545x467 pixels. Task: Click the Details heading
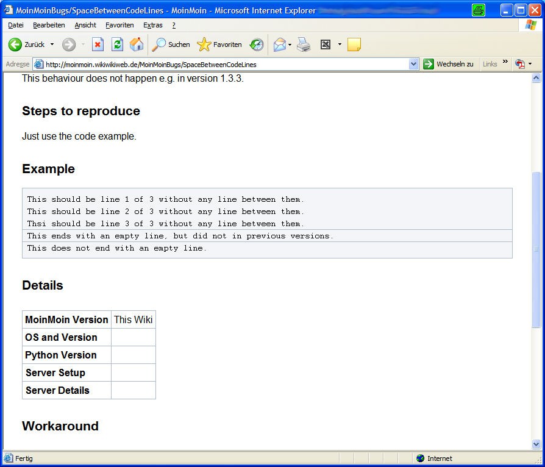point(43,285)
